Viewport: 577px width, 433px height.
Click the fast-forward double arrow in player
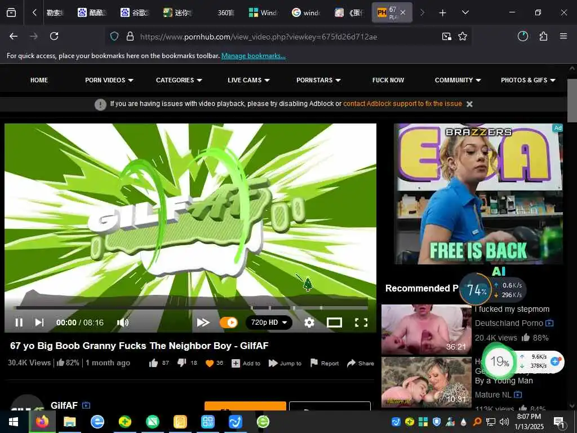[x=203, y=322]
